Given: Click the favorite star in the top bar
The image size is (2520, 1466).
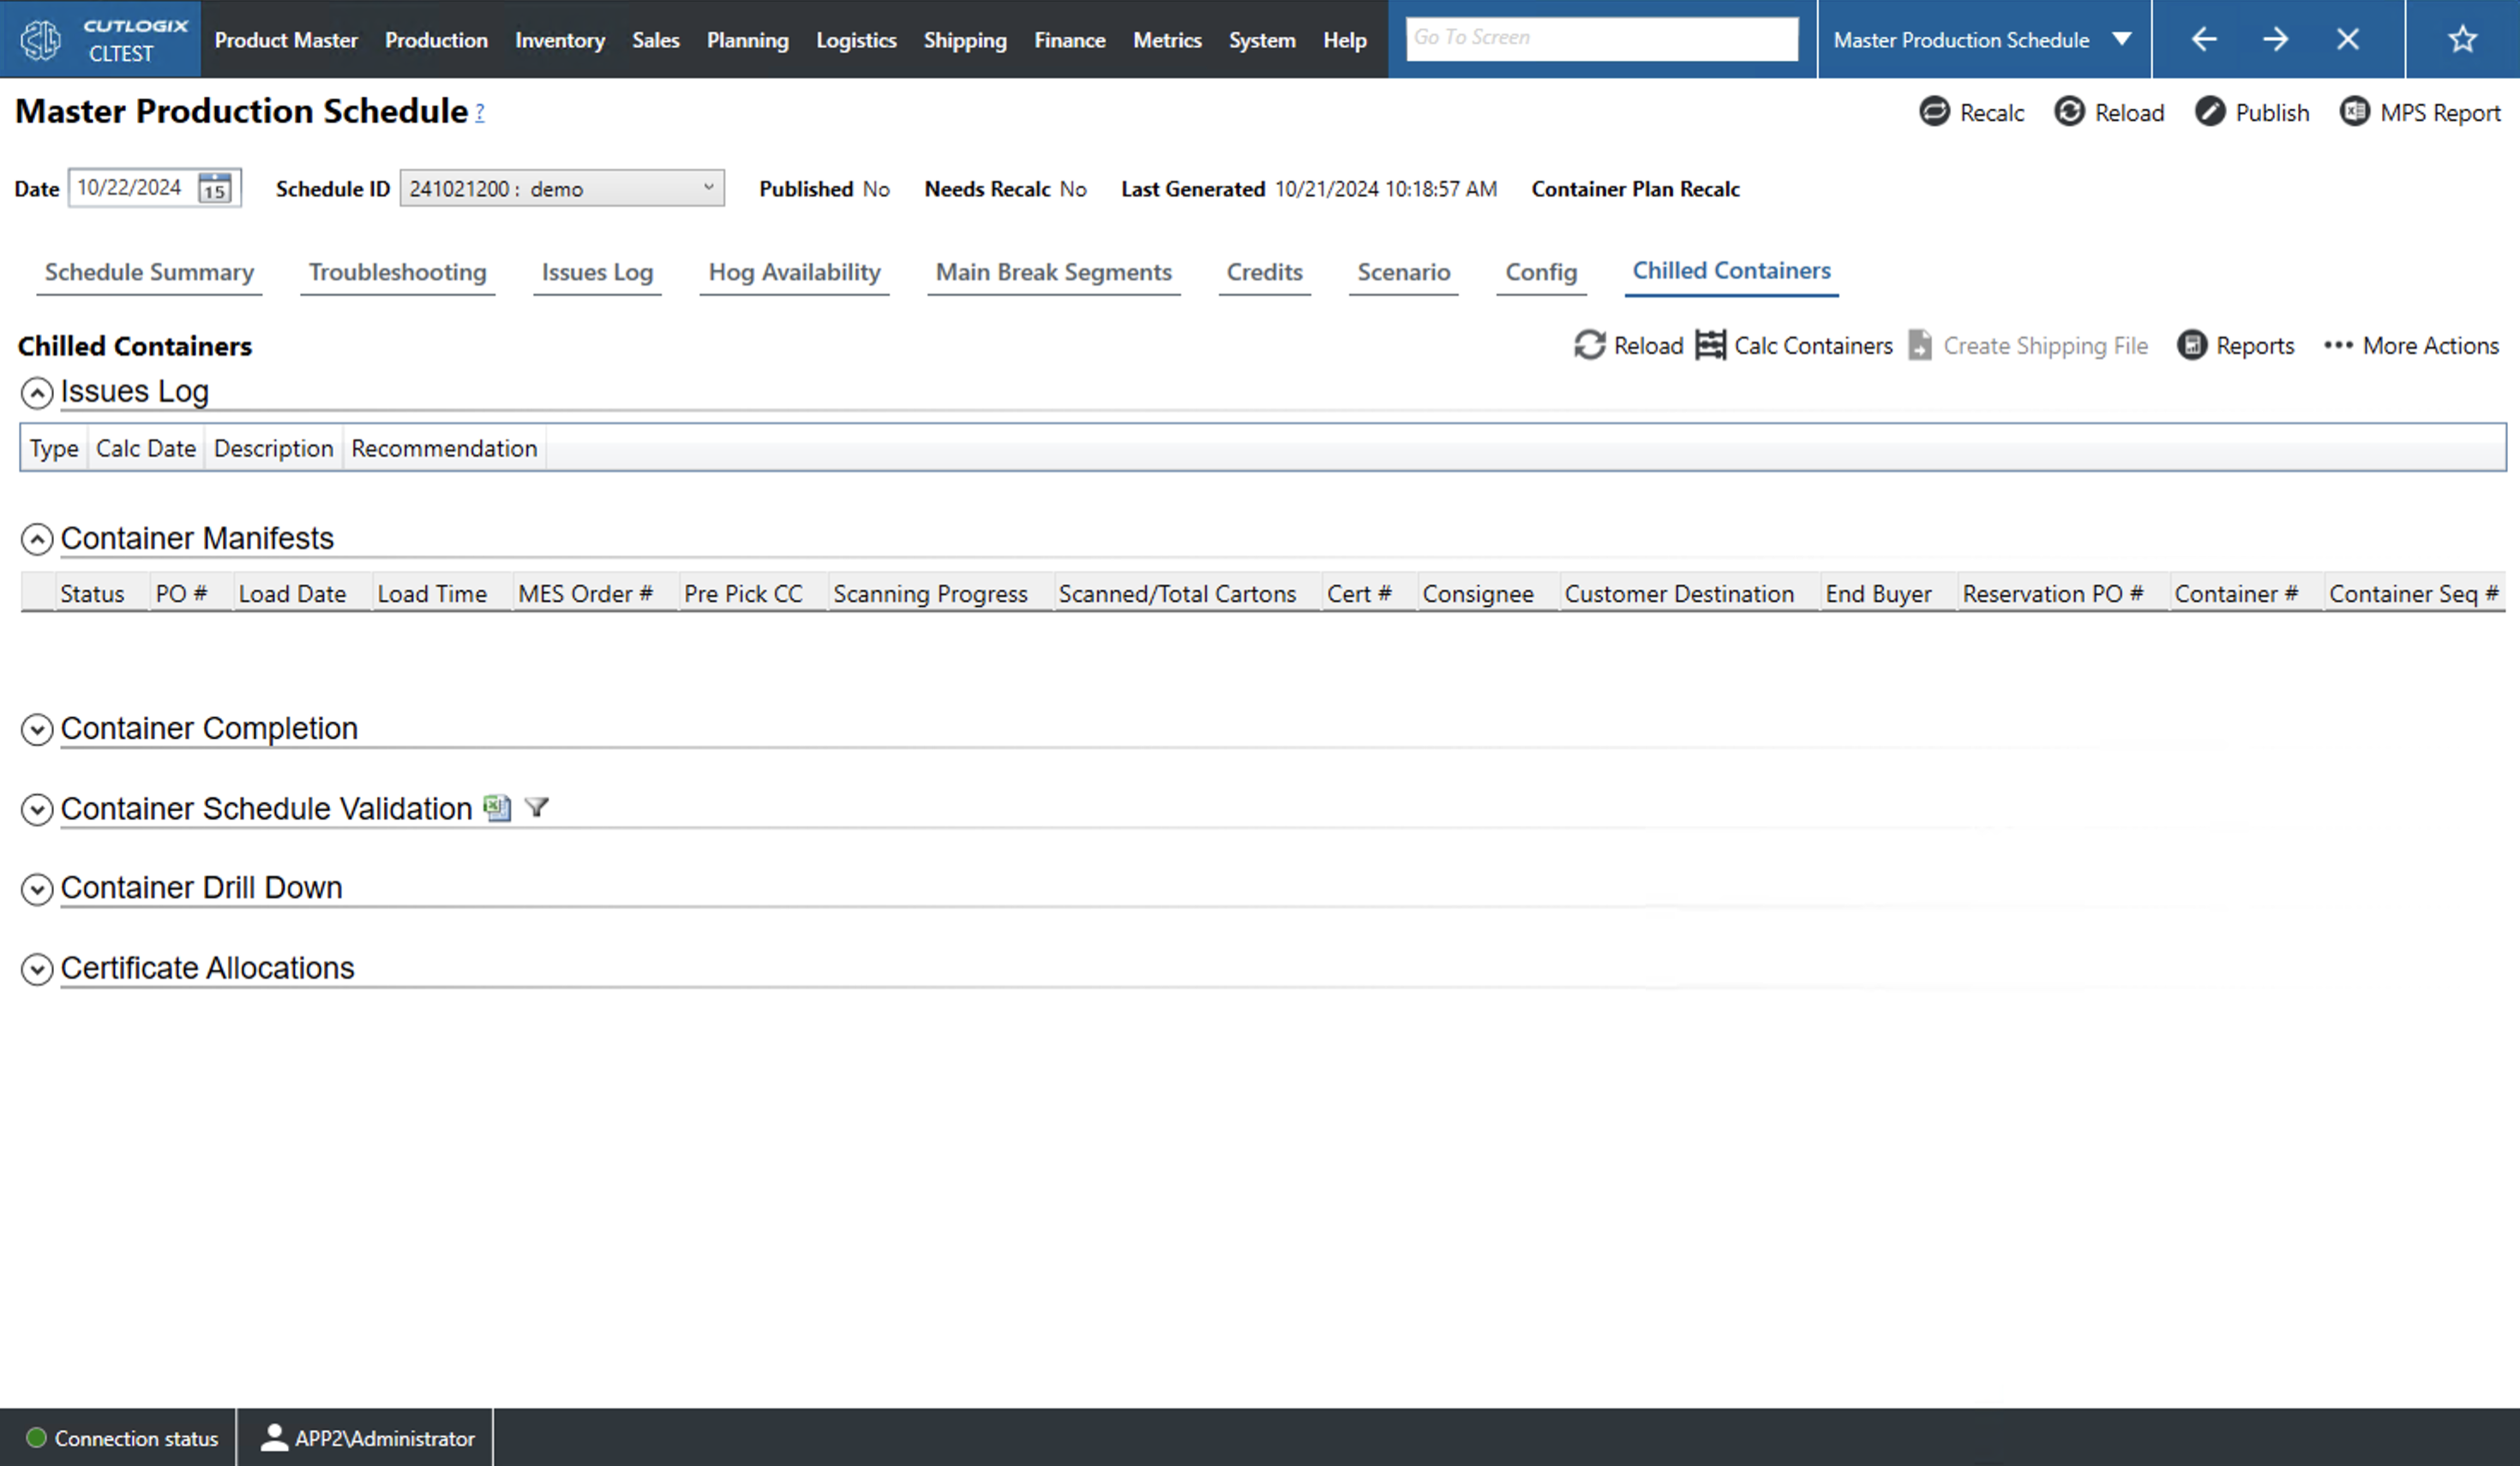Looking at the screenshot, I should click(x=2462, y=39).
